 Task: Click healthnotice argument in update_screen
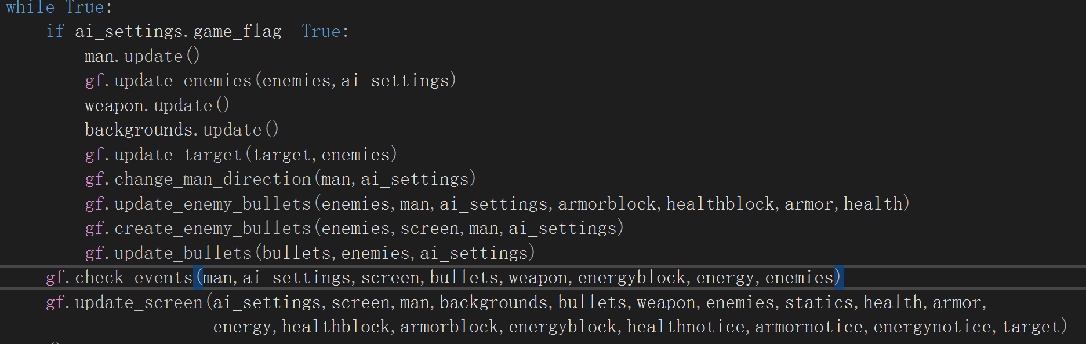pyautogui.click(x=686, y=327)
